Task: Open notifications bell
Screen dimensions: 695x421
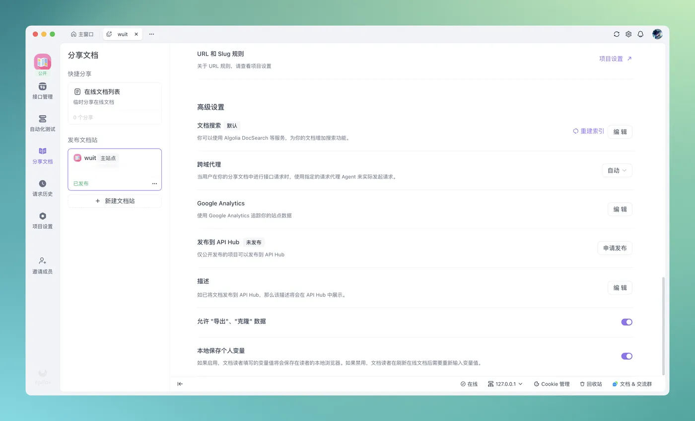Action: click(x=640, y=34)
